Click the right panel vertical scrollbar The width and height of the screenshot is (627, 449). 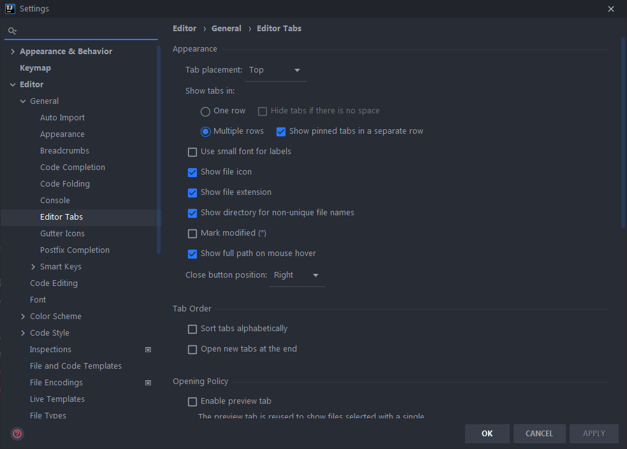pyautogui.click(x=623, y=134)
